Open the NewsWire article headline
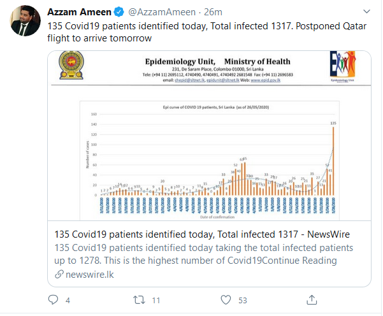 pyautogui.click(x=202, y=234)
